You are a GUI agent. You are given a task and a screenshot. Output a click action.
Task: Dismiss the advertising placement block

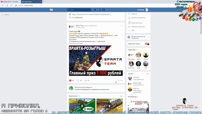point(149,37)
